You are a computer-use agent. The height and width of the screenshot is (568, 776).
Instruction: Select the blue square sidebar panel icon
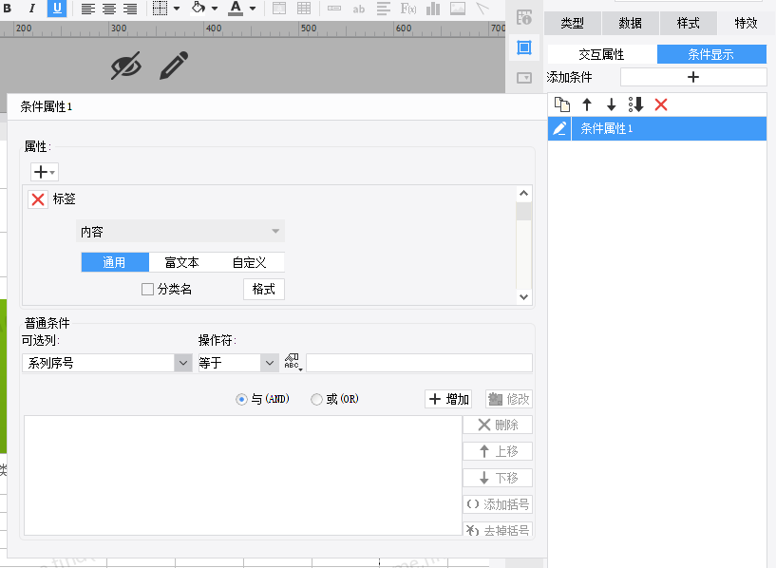coord(524,47)
